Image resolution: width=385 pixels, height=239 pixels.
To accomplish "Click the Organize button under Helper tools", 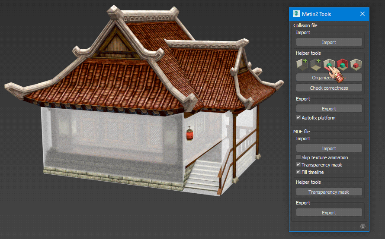I will click(329, 77).
